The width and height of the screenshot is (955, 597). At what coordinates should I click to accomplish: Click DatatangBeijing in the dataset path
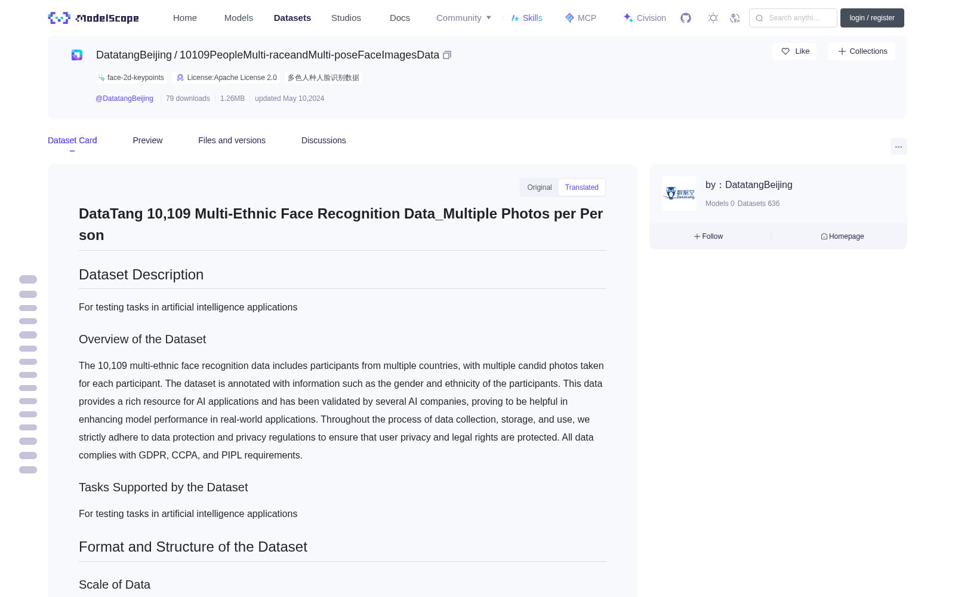[134, 55]
